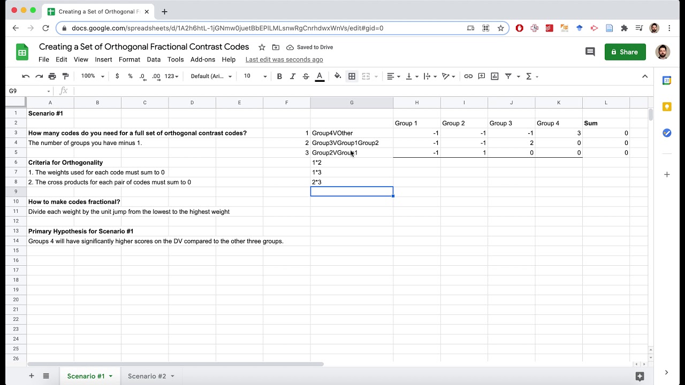Viewport: 685px width, 385px height.
Task: Open the Functions sigma menu
Action: [532, 76]
